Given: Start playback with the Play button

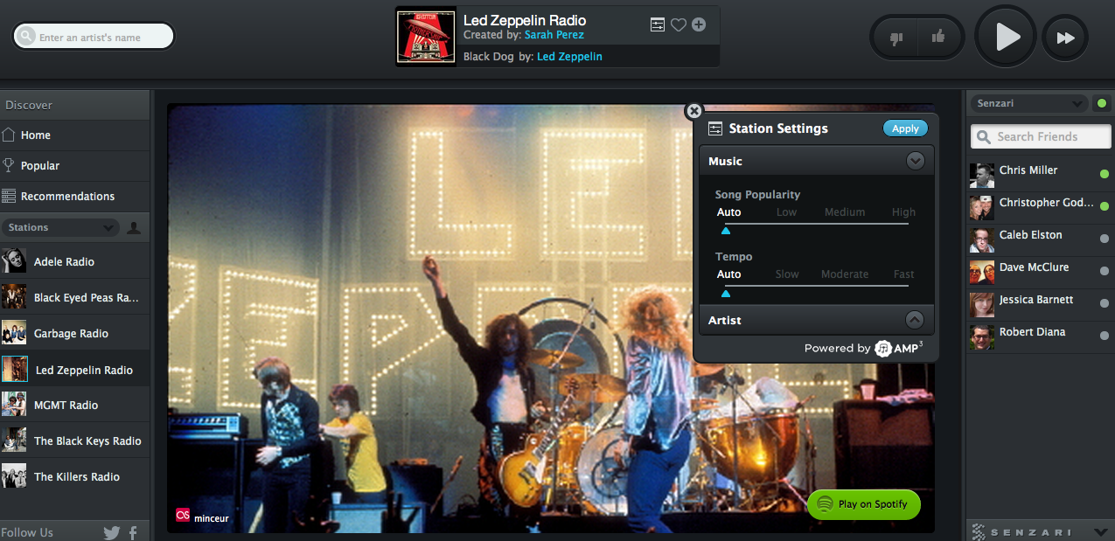Looking at the screenshot, I should (1006, 37).
